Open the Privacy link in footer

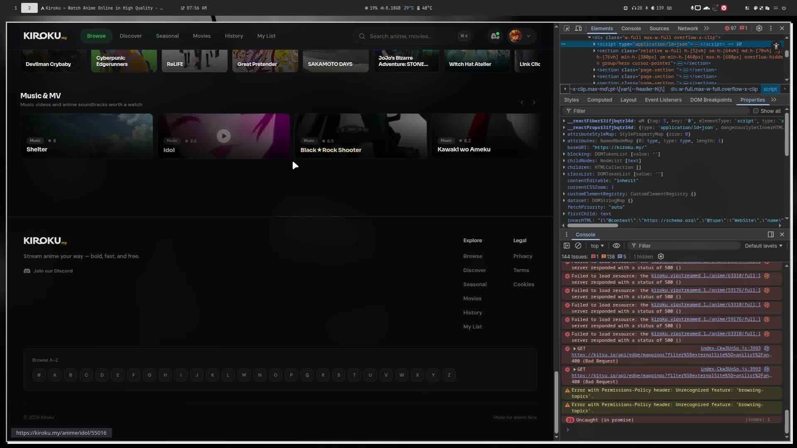coord(523,256)
